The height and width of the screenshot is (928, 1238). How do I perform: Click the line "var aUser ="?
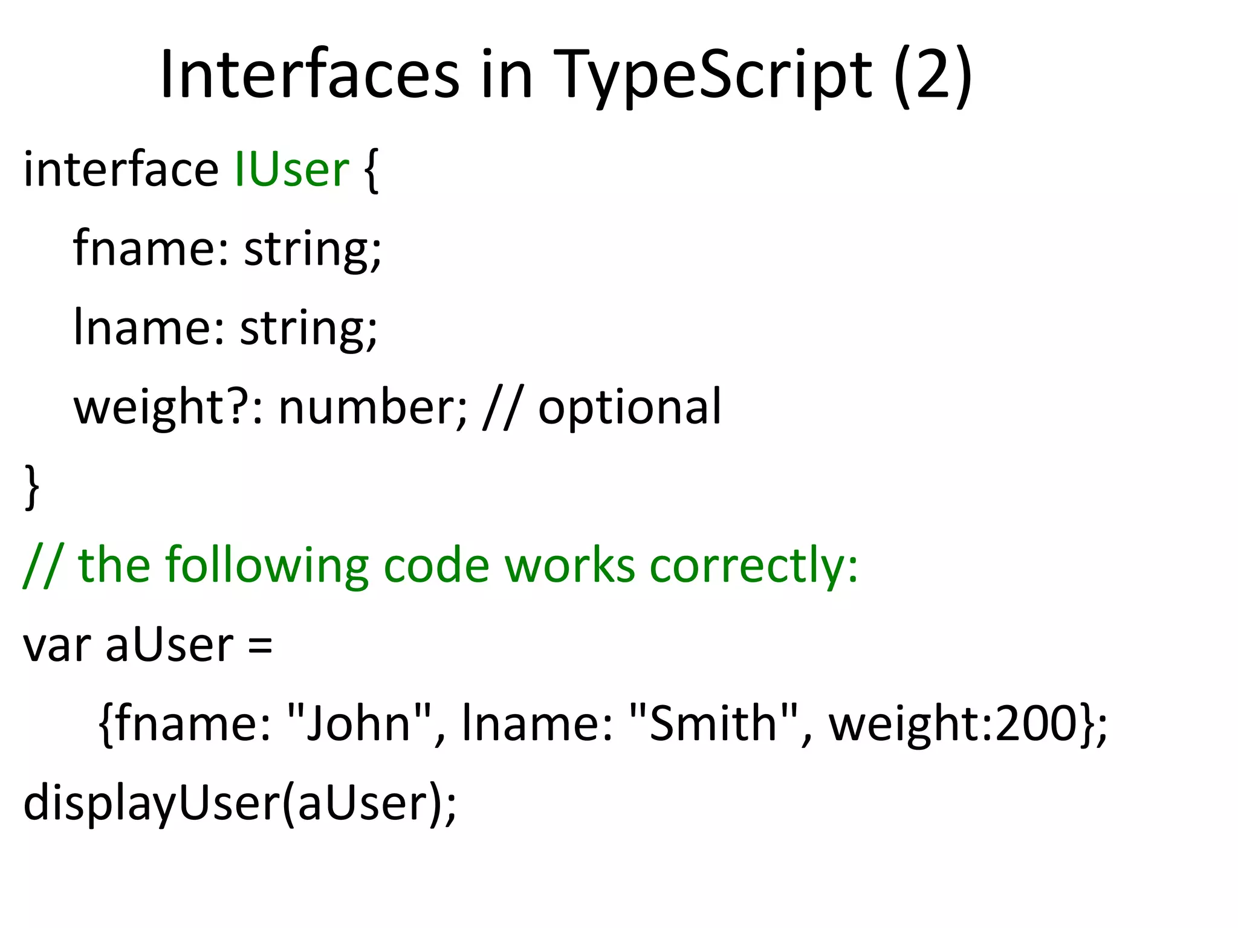pyautogui.click(x=148, y=645)
